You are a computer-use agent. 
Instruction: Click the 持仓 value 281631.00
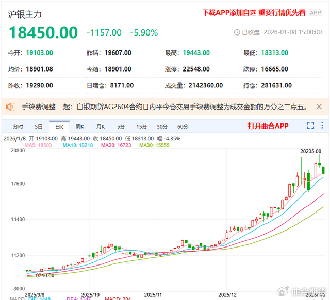(276, 85)
